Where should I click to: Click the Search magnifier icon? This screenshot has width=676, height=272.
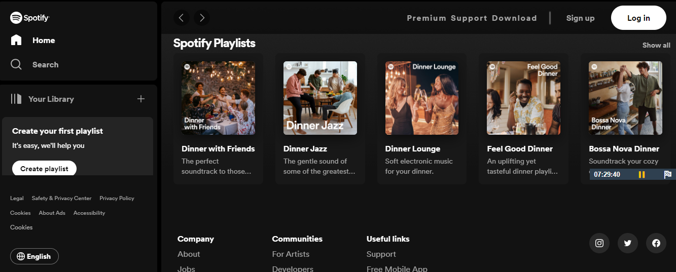[x=16, y=64]
